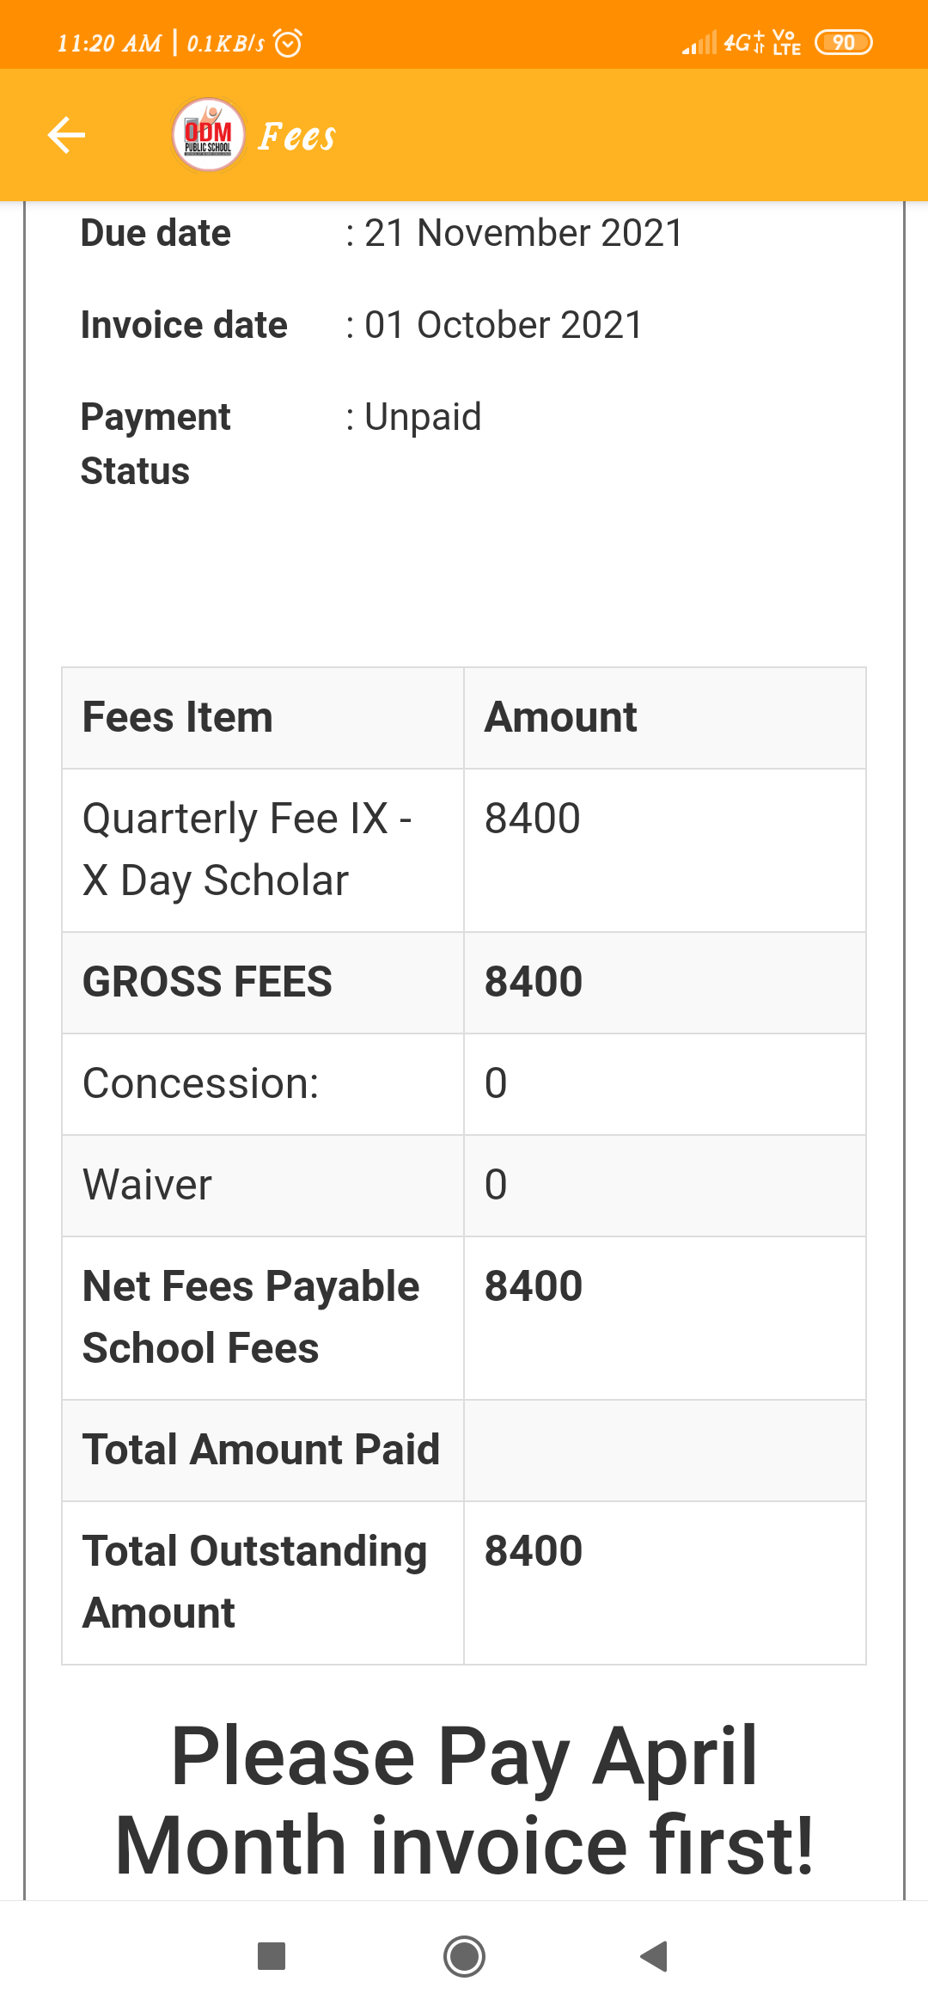This screenshot has height=2012, width=928.
Task: Tap the signal strength bars icon
Action: click(x=699, y=43)
